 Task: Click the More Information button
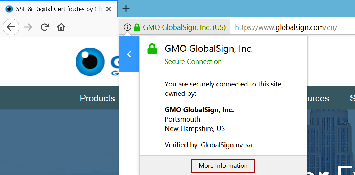point(223,166)
